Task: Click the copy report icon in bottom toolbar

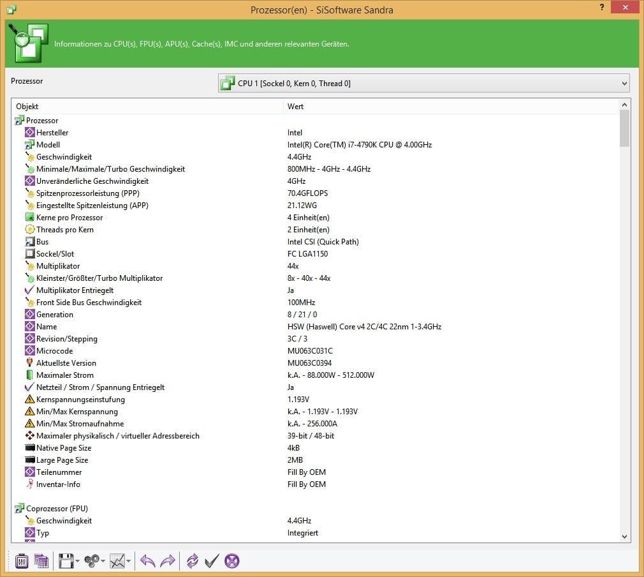Action: pos(41,561)
